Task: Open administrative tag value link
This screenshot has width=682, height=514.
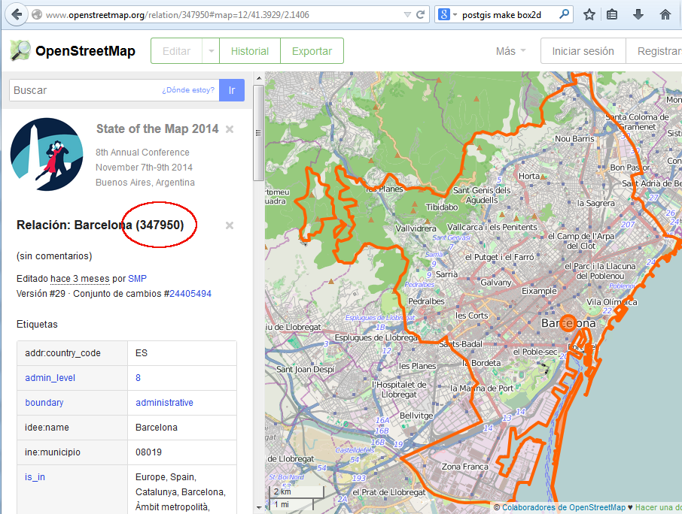Action: pos(164,403)
